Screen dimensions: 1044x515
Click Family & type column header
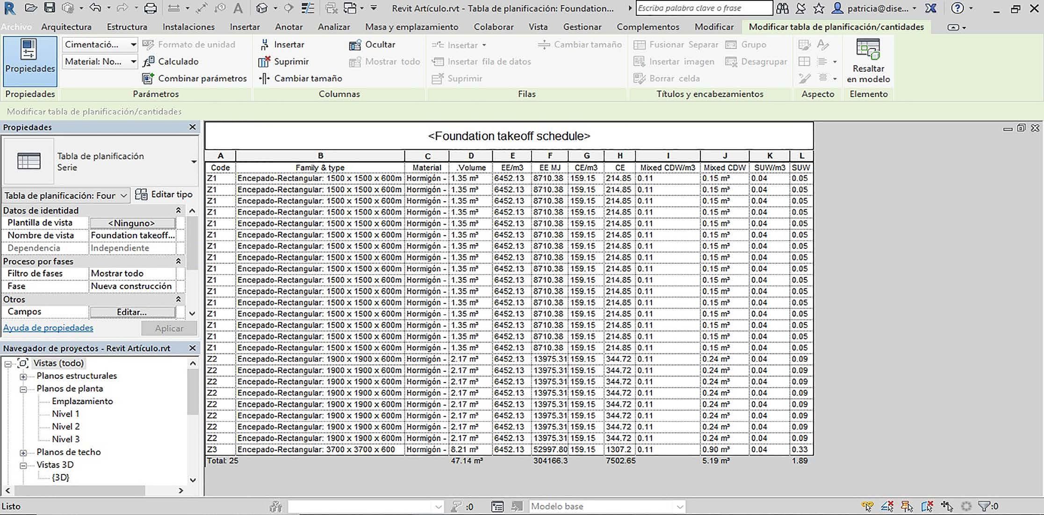(320, 167)
